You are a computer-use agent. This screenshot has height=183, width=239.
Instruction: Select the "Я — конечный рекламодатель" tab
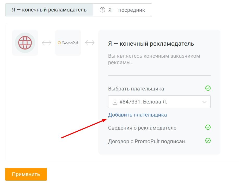click(x=49, y=10)
